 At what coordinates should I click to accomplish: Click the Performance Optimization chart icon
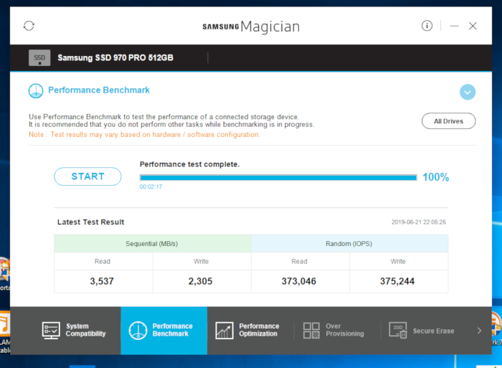[224, 331]
